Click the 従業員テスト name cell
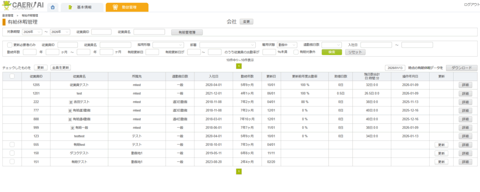This screenshot has width=480, height=192. [79, 85]
